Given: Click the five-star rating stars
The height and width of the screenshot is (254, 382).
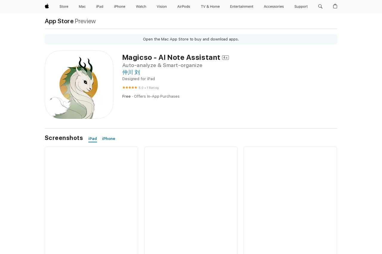Looking at the screenshot, I should (x=130, y=88).
